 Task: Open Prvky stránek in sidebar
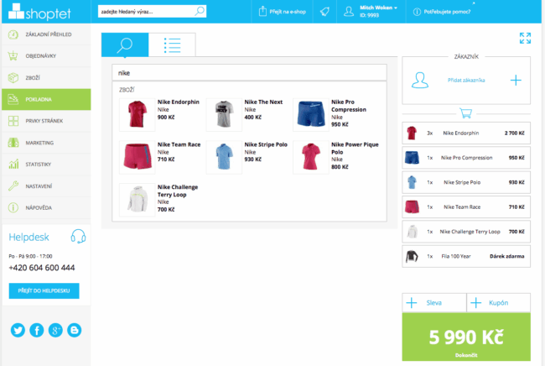[46, 121]
